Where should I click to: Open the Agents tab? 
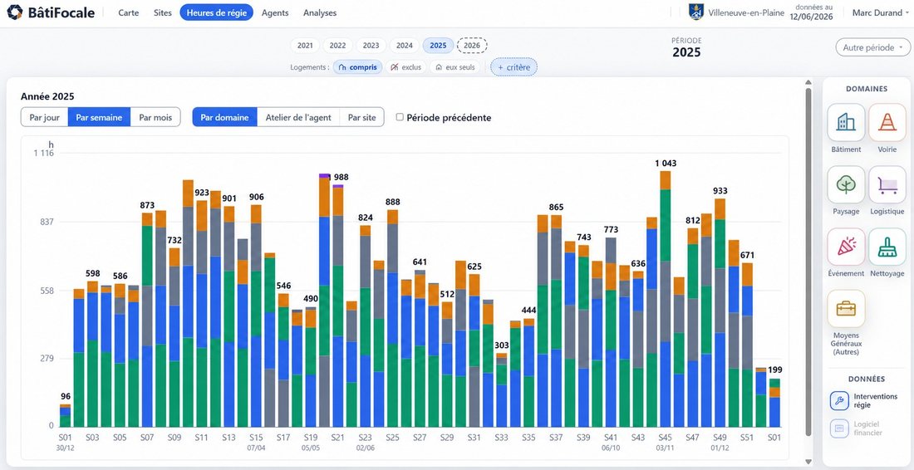pyautogui.click(x=275, y=12)
